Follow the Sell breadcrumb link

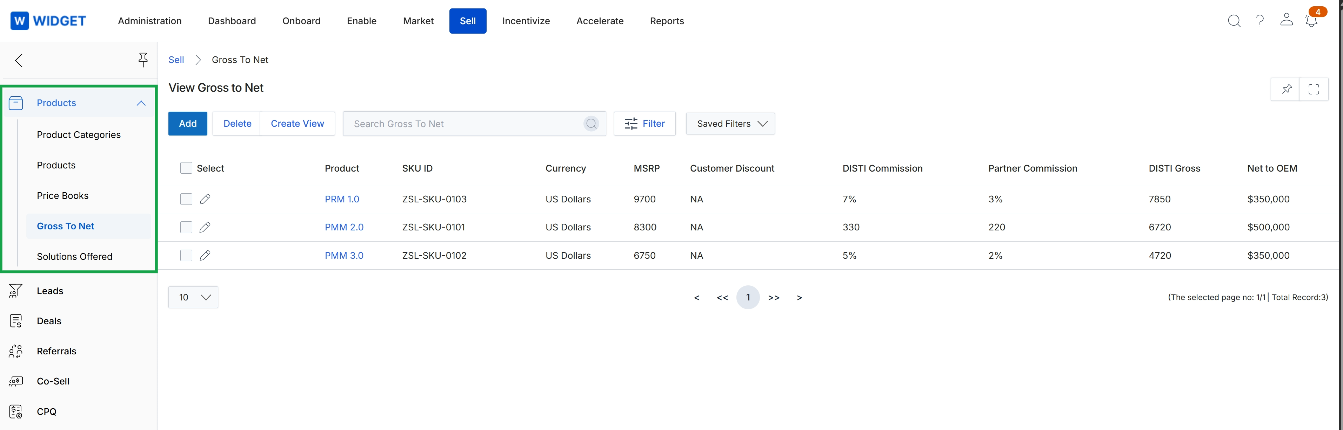176,60
